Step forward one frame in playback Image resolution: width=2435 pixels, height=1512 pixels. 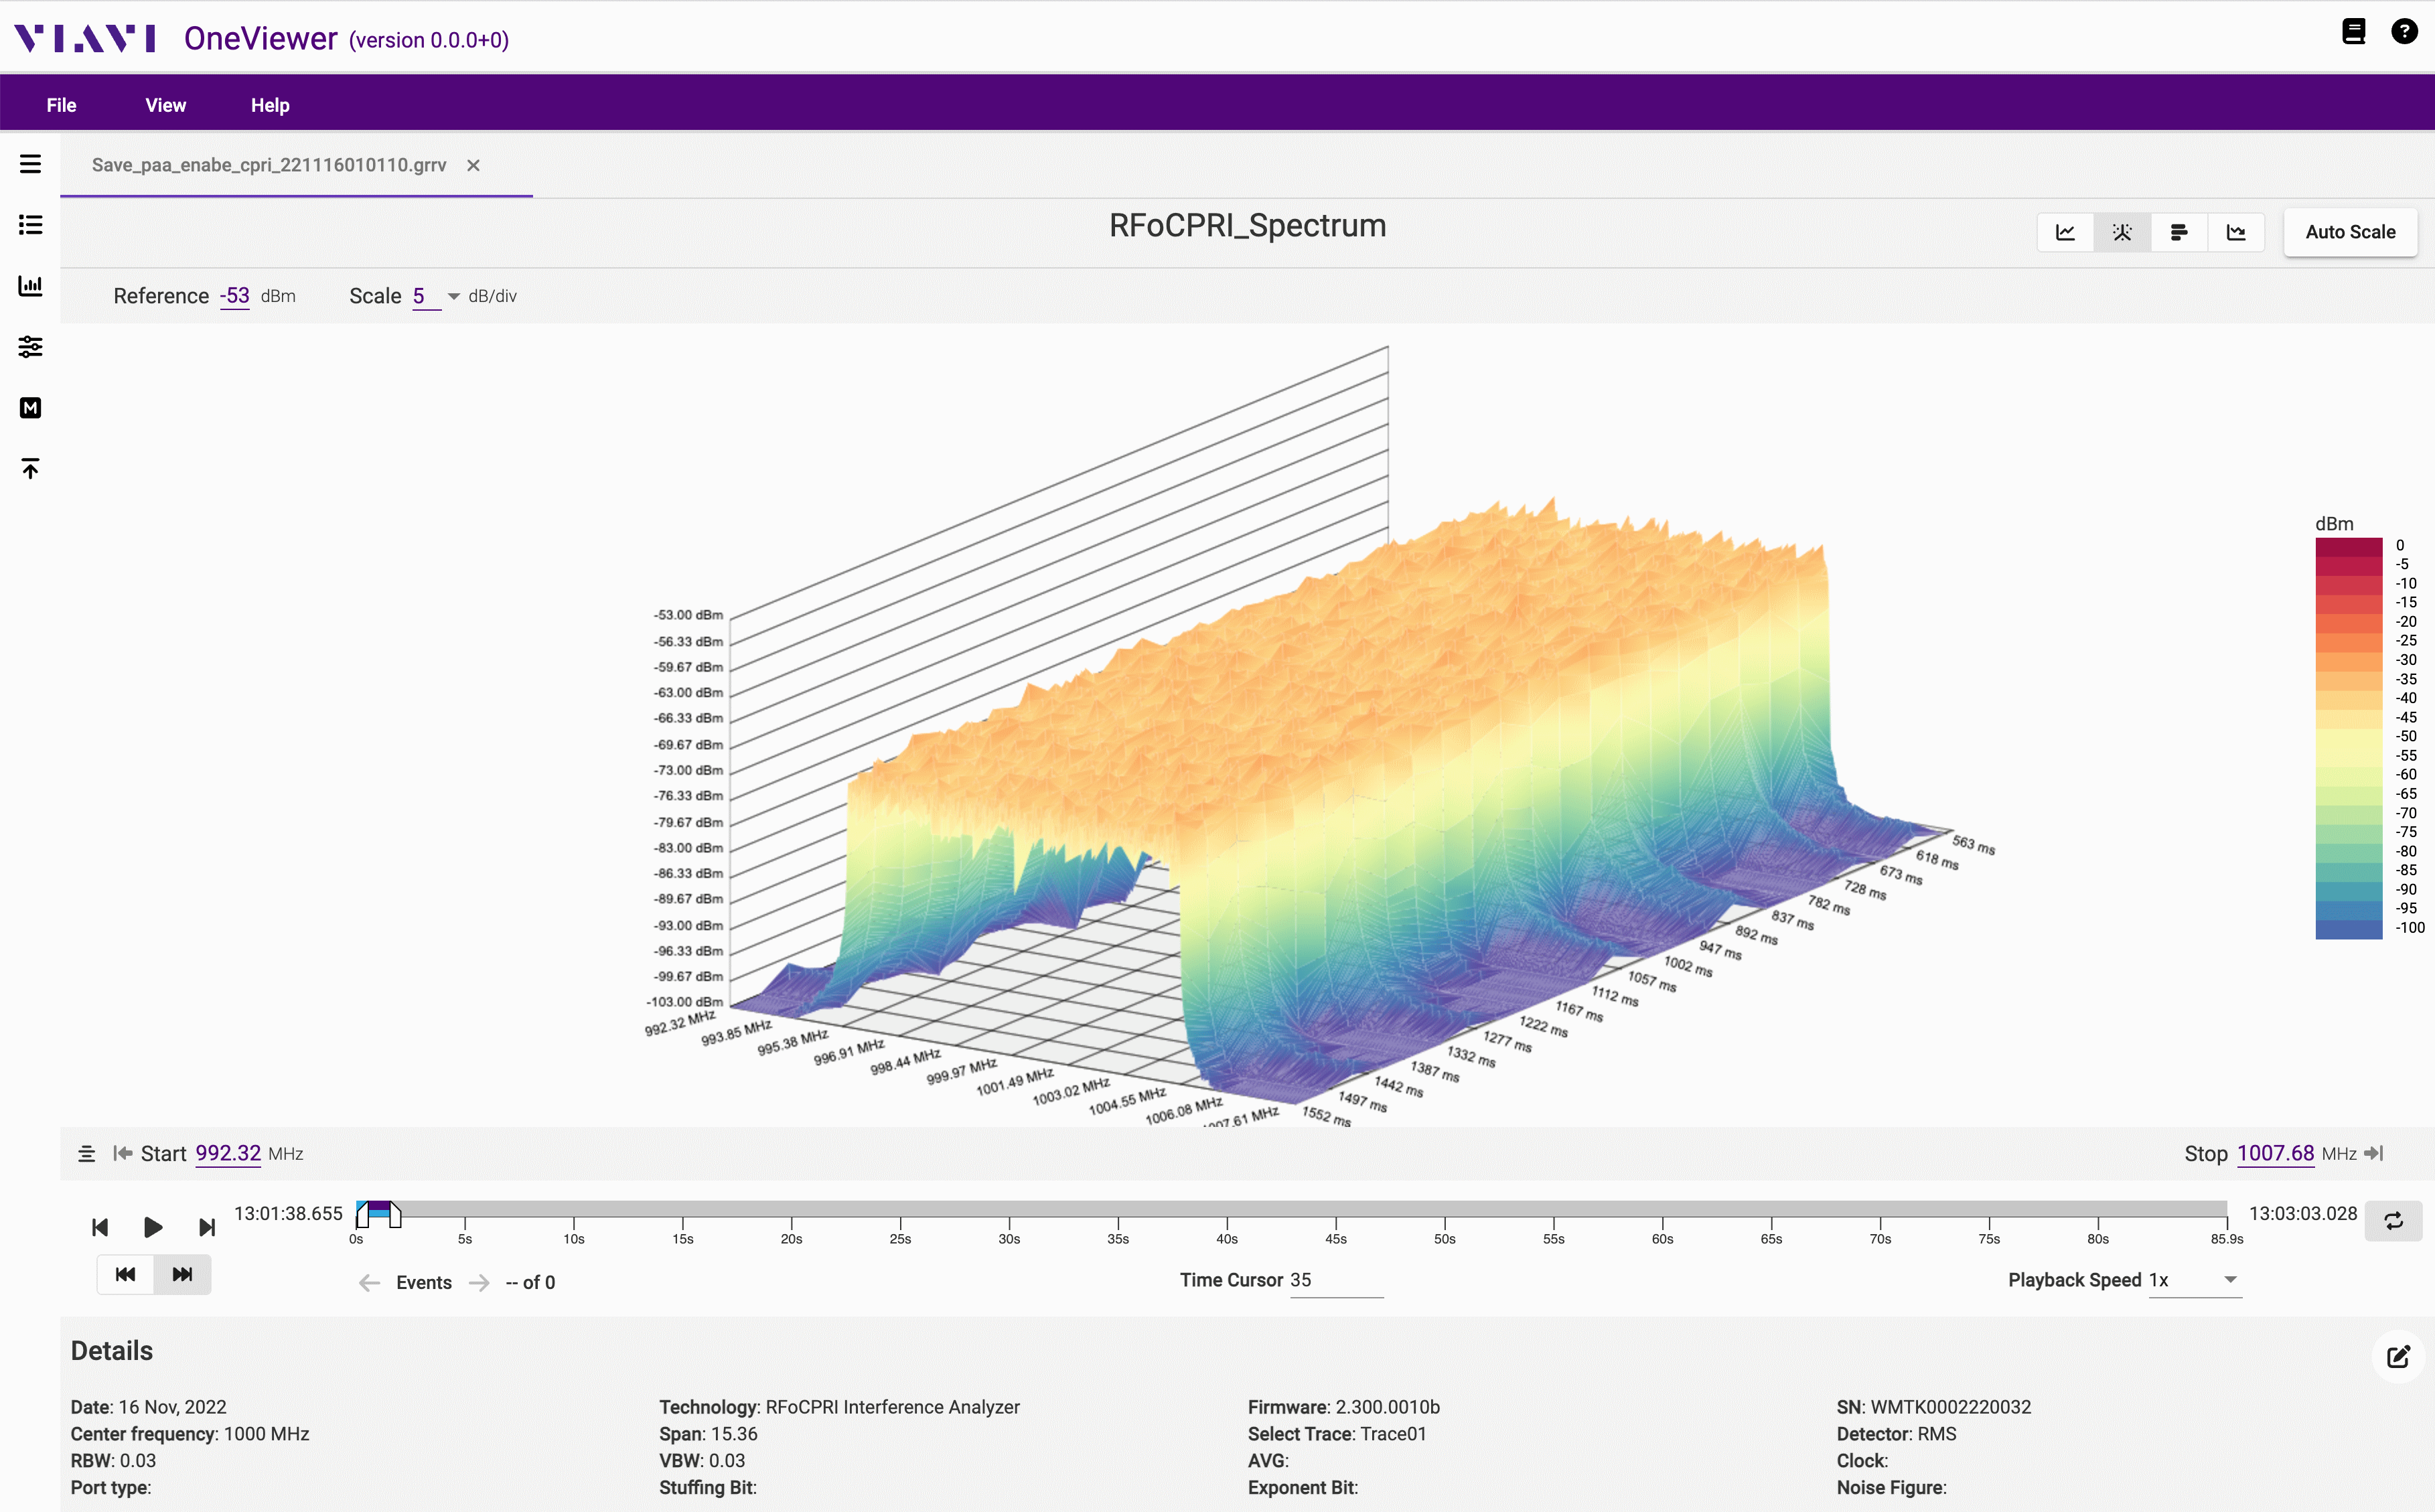click(207, 1227)
